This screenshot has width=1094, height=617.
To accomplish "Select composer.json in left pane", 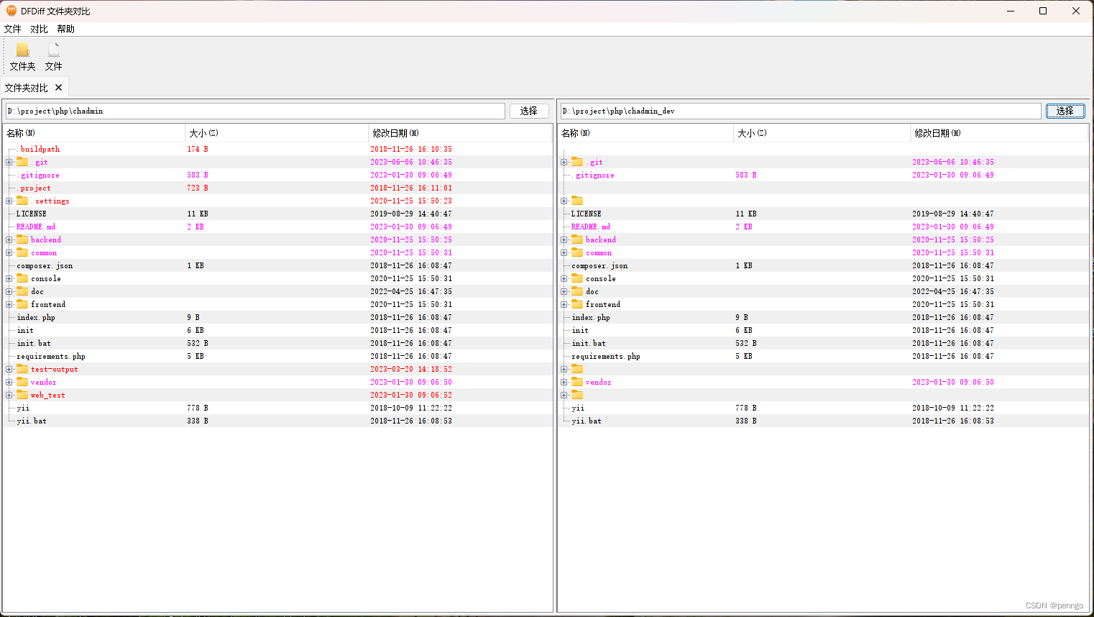I will (45, 265).
